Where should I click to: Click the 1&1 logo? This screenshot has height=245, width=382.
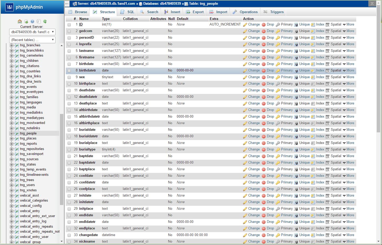pyautogui.click(x=9, y=7)
